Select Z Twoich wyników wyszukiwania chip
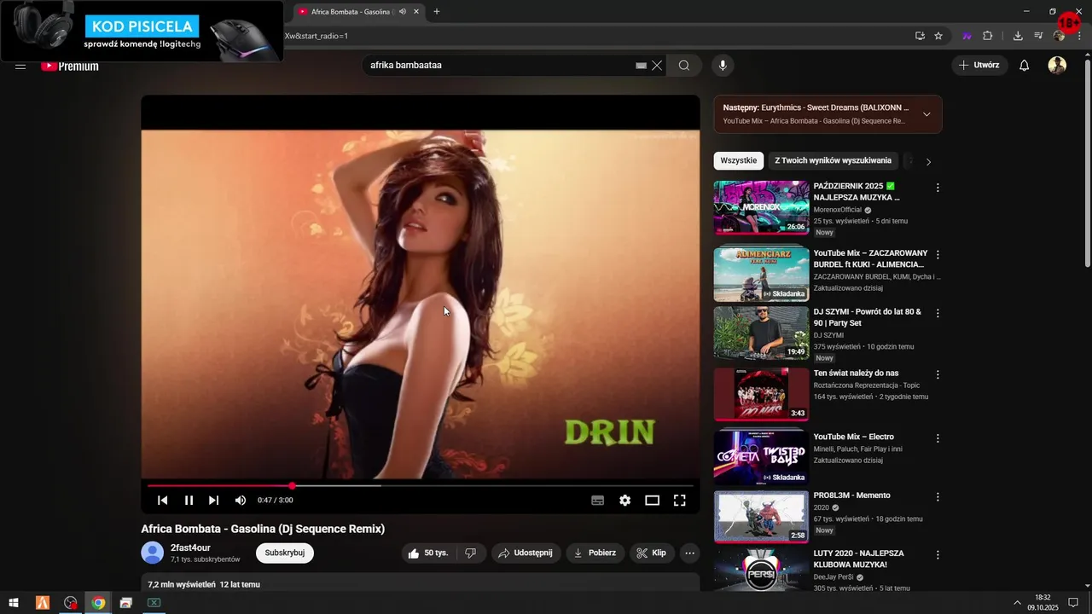The image size is (1092, 614). coord(833,160)
